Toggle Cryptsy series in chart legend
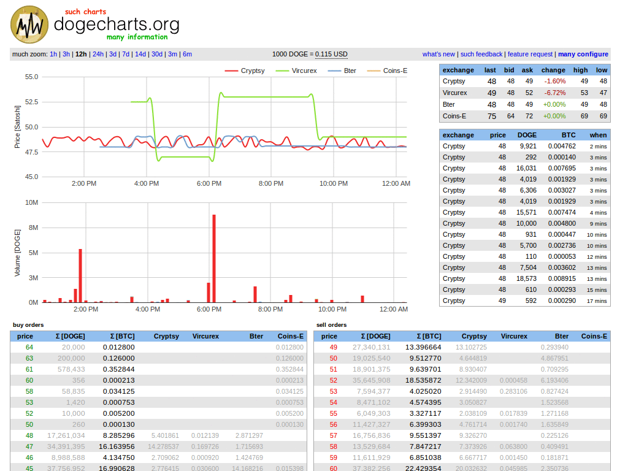Screen dimensions: 628x471 tap(245, 71)
